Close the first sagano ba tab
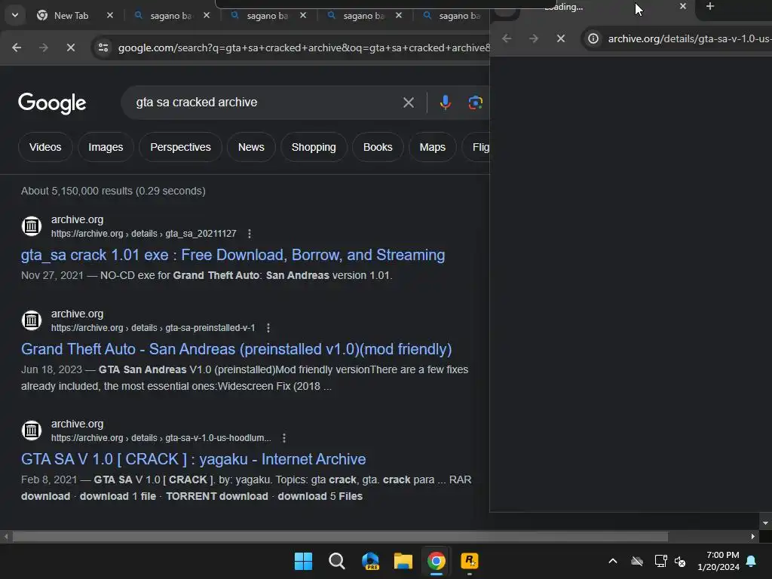 (x=207, y=16)
